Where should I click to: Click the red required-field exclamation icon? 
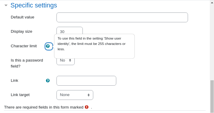tap(87, 107)
